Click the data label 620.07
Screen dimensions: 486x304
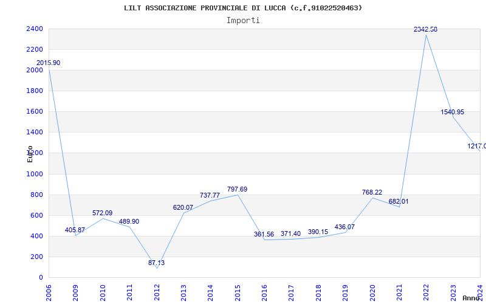[x=183, y=208]
